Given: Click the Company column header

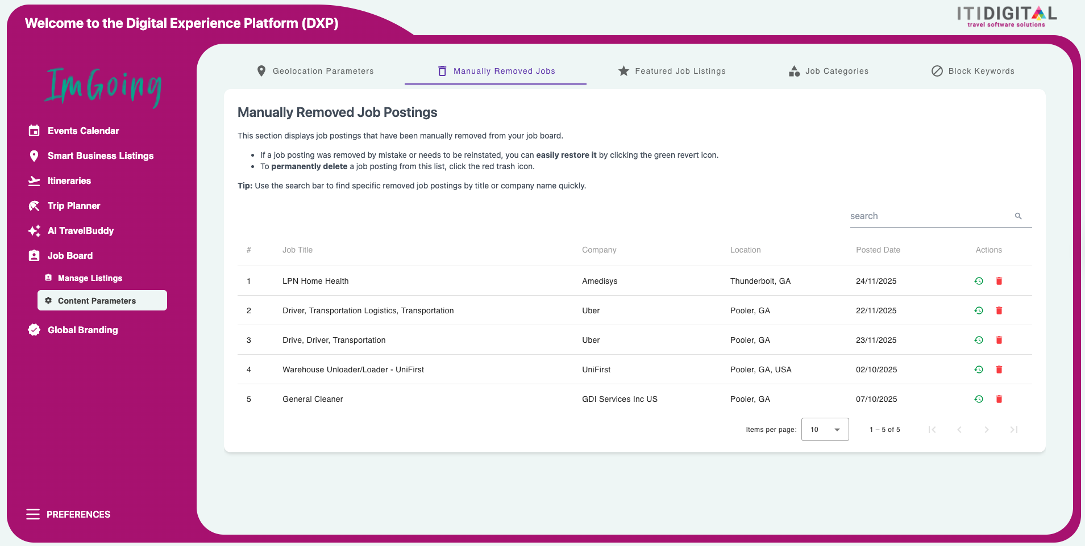Looking at the screenshot, I should click(599, 250).
